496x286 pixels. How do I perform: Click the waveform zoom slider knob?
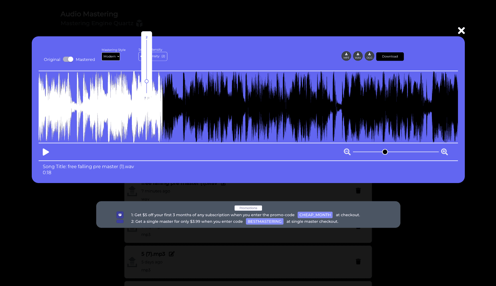385,152
